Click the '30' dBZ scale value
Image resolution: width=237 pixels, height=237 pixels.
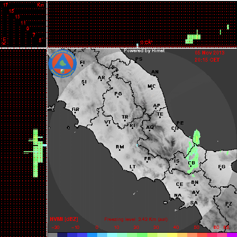coord(156,228)
